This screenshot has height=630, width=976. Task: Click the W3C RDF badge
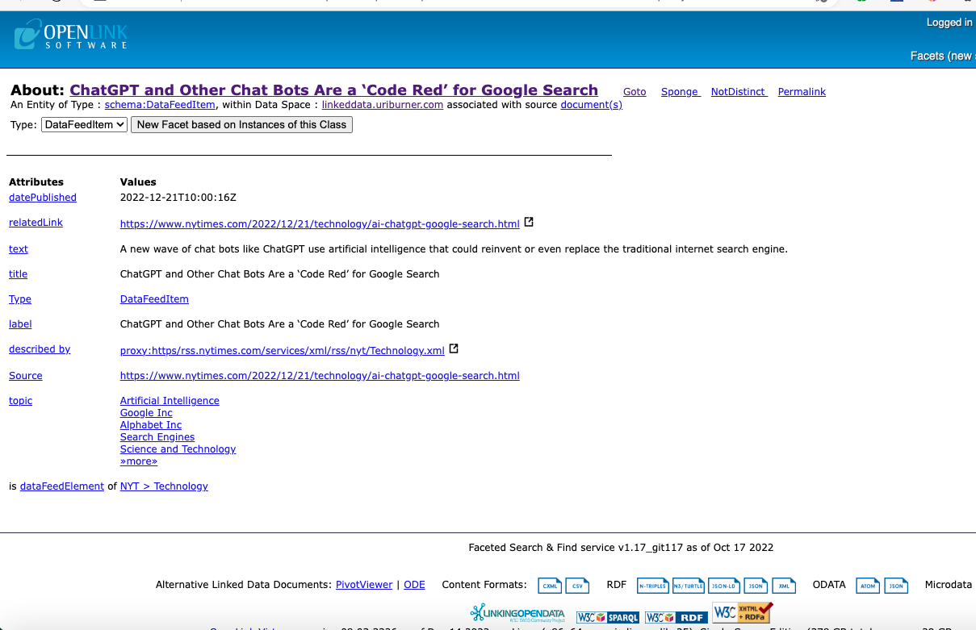tap(676, 617)
